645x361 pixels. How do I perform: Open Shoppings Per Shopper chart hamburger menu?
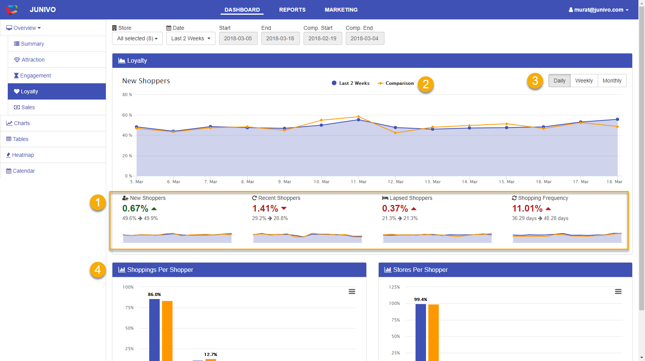(x=352, y=292)
